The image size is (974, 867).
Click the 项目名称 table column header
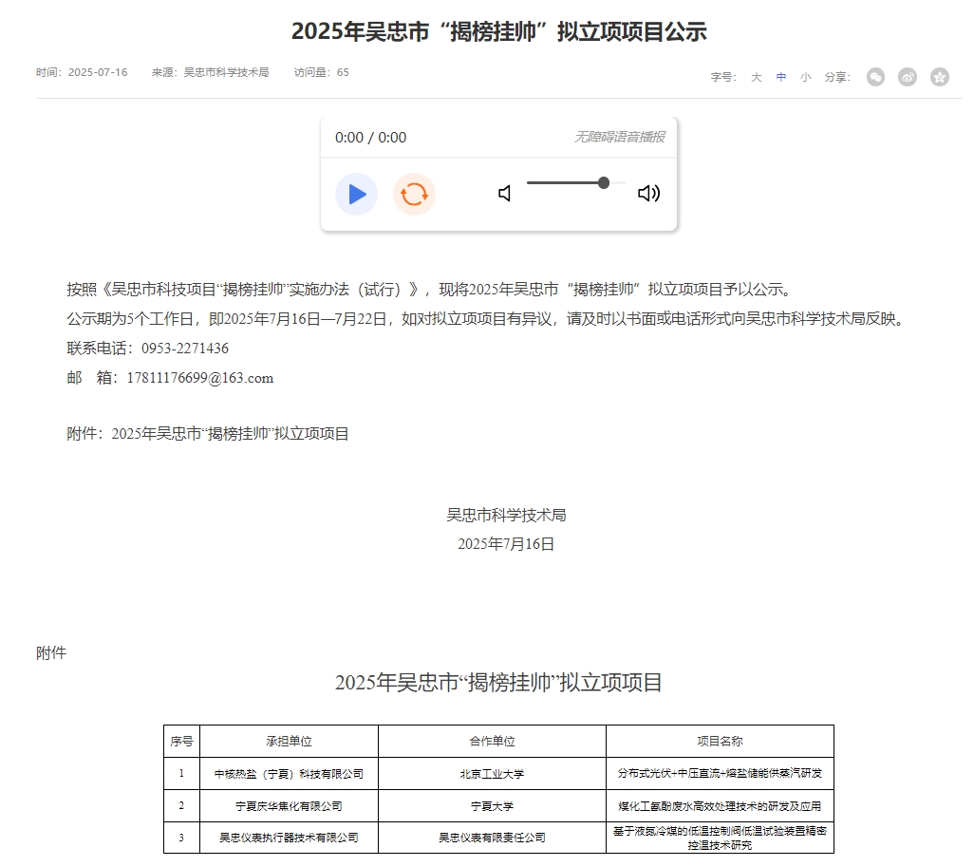pyautogui.click(x=720, y=741)
